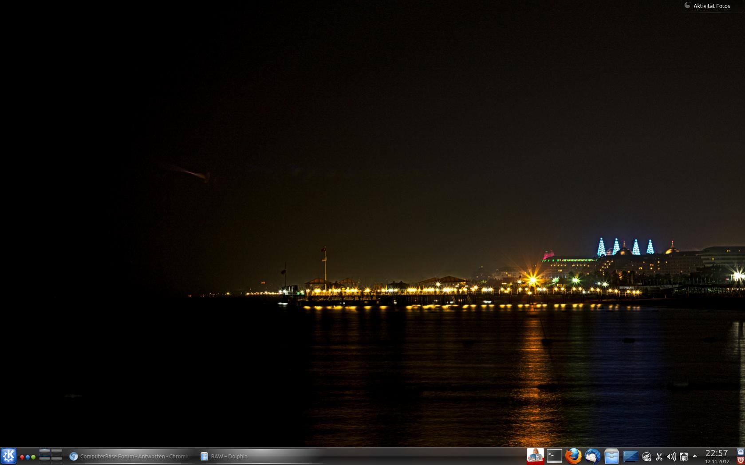Open the Aktivität Fotos desktop toolbox
This screenshot has width=745, height=465.
707,6
